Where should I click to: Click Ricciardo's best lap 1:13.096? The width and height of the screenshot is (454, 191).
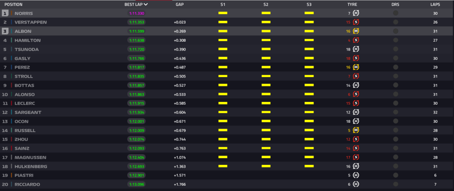[x=137, y=184]
